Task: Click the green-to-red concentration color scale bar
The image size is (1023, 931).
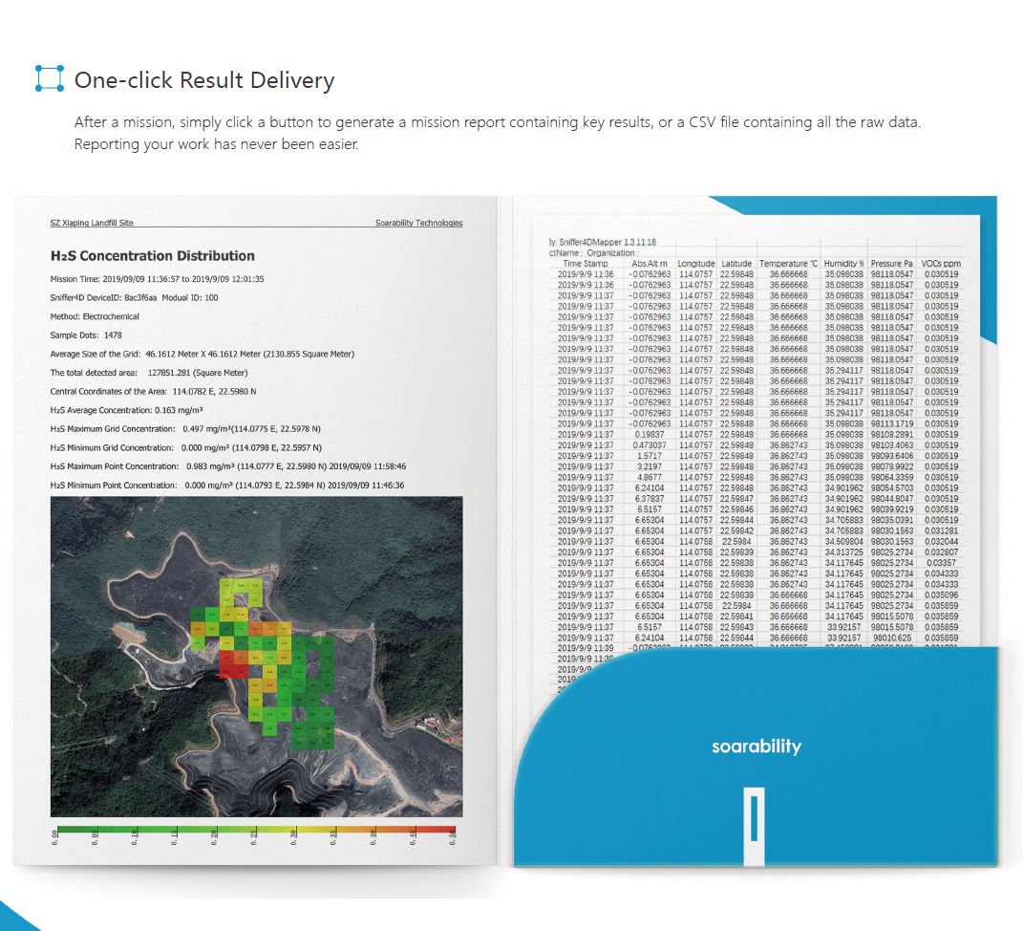Action: click(x=256, y=830)
